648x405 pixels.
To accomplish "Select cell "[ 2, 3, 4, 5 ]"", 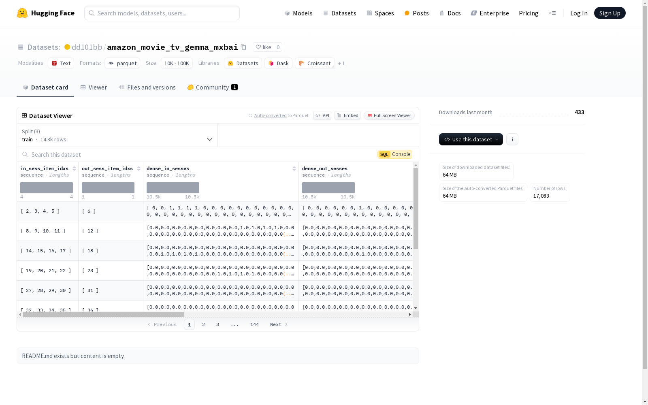I will [x=48, y=211].
